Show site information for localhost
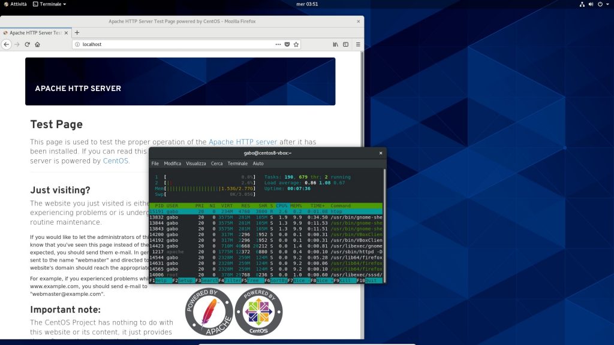Viewport: 614px width, 345px height. click(x=77, y=44)
